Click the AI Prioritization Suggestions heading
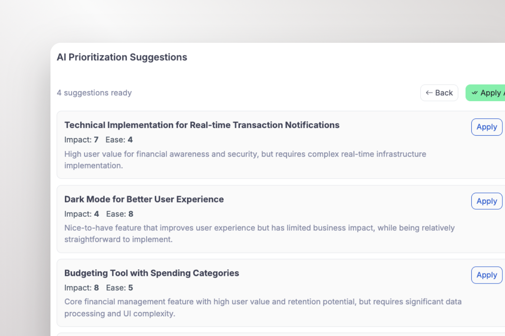Viewport: 505px width, 336px height. point(122,57)
